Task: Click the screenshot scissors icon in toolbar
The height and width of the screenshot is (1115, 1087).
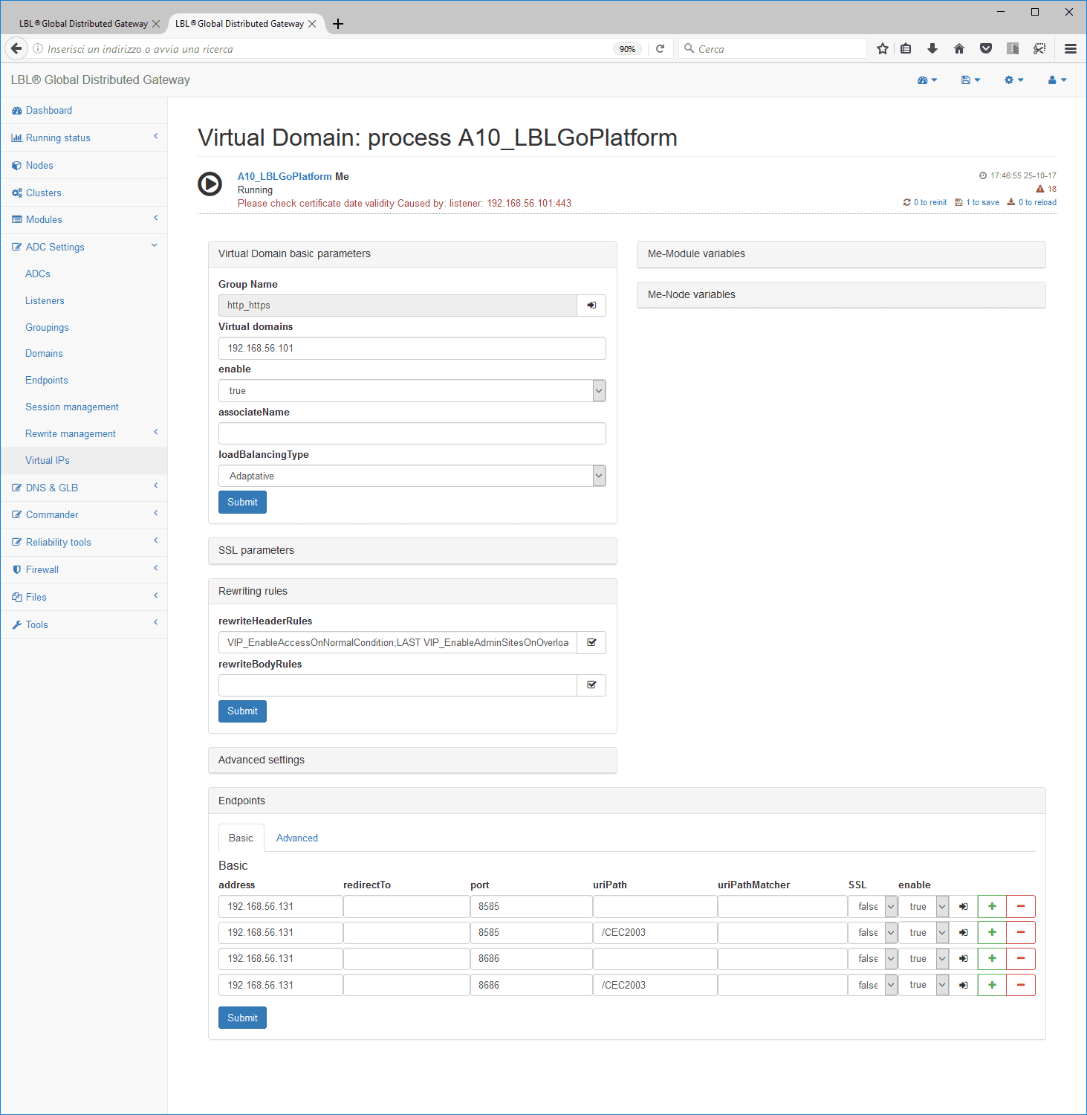Action: pyautogui.click(x=1039, y=49)
